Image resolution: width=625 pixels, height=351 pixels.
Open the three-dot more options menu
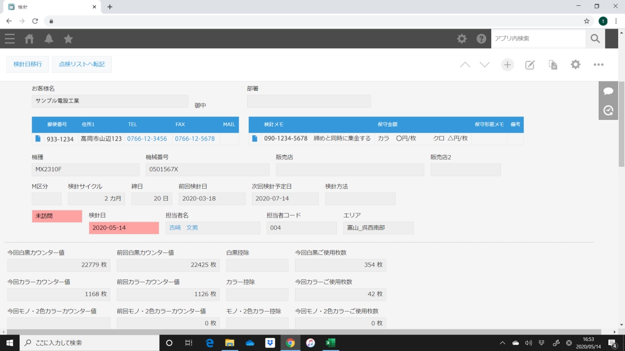[599, 65]
